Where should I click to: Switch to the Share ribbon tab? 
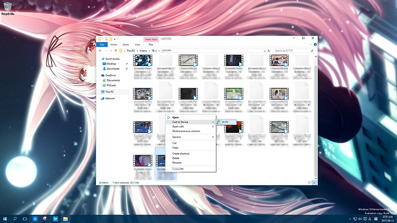126,45
